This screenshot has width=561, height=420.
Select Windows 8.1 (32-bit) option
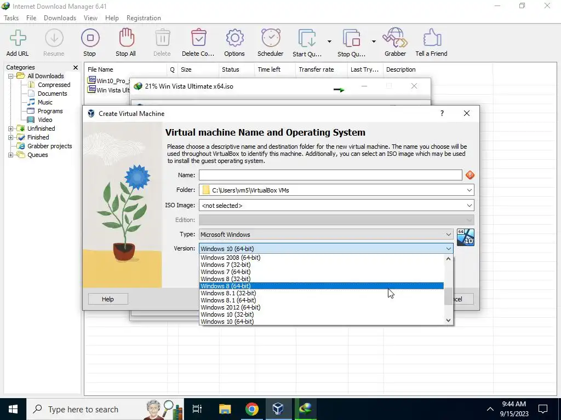(x=321, y=293)
